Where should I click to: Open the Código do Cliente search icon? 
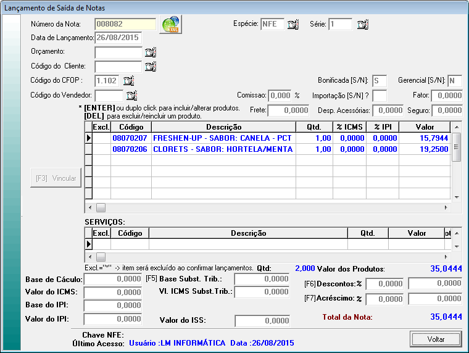(x=151, y=66)
